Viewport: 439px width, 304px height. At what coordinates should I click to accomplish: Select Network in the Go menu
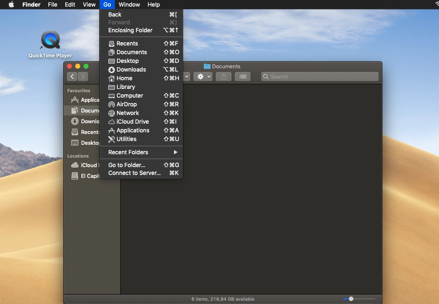point(127,113)
